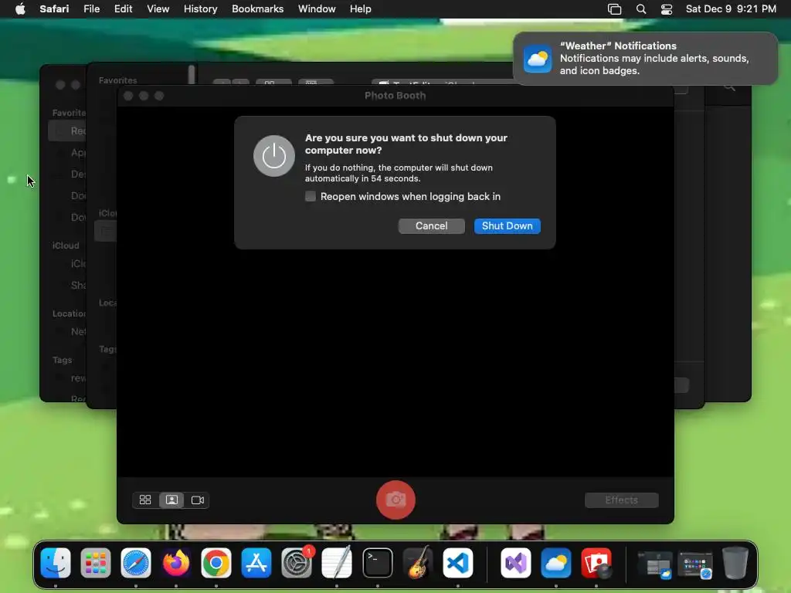Take a photo with red camera button
This screenshot has width=791, height=593.
pos(395,500)
